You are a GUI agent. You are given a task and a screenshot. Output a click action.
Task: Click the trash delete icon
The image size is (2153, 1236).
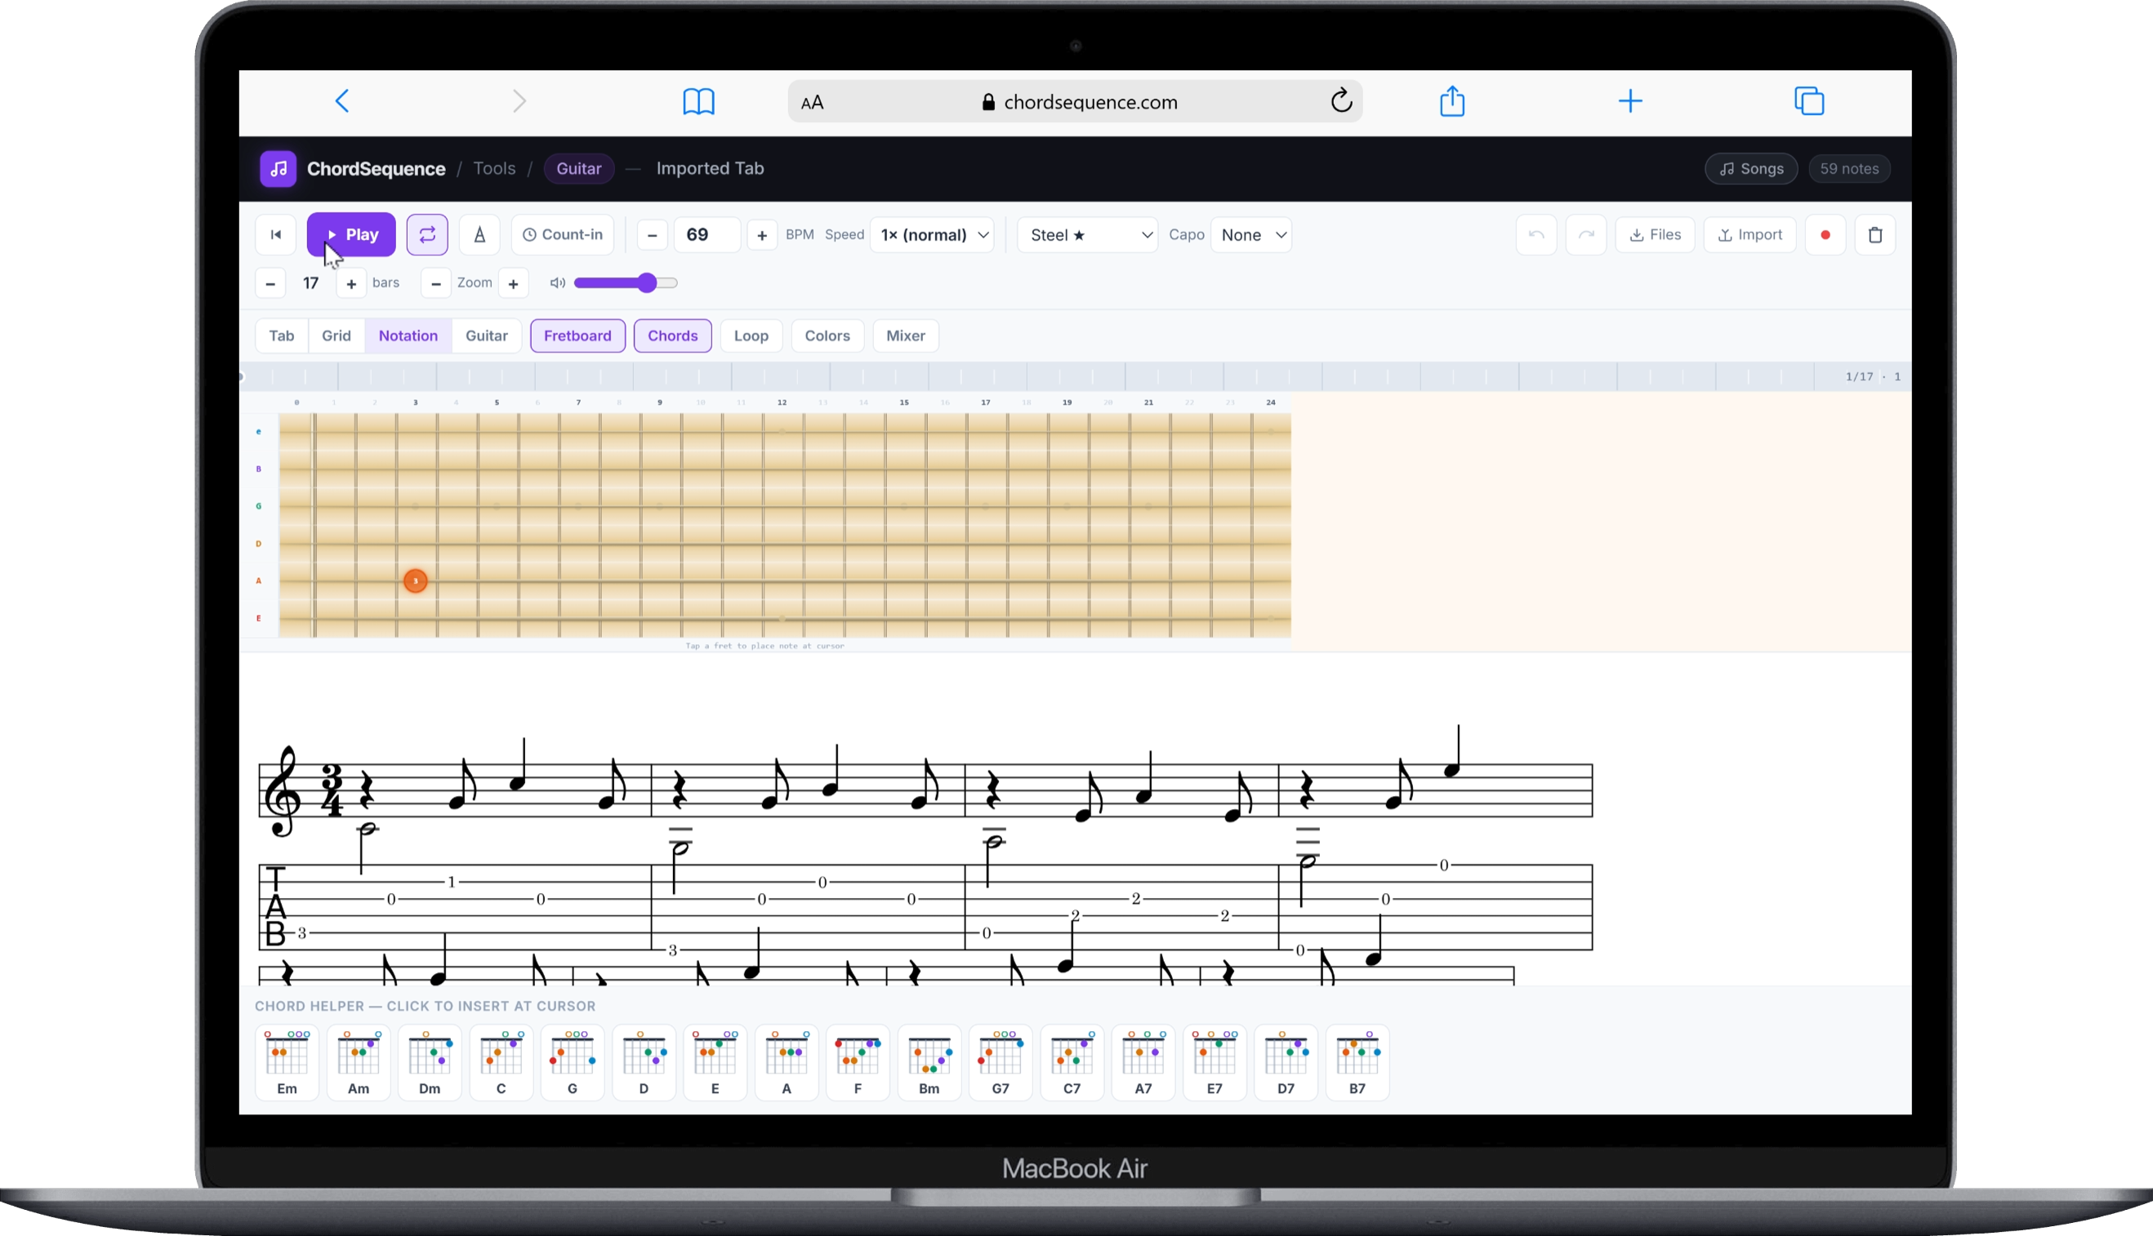click(x=1875, y=235)
